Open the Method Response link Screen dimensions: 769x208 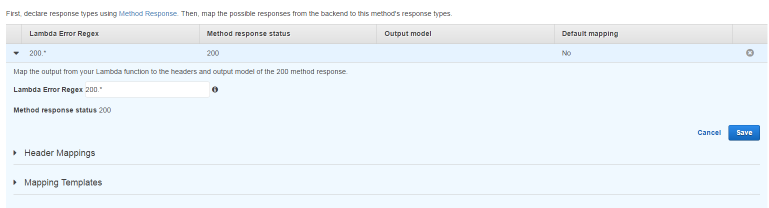click(148, 13)
